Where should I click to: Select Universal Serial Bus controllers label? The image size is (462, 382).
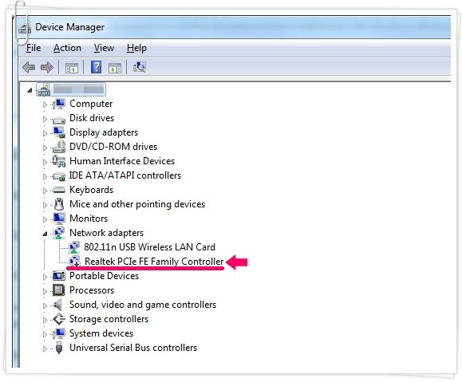133,348
